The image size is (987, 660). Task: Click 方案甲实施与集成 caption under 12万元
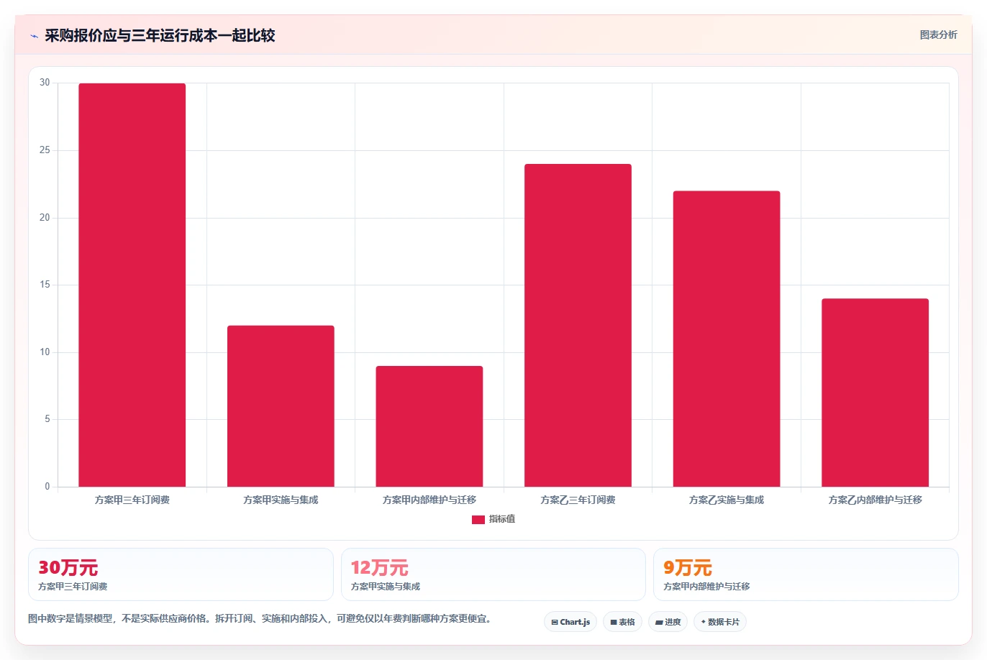386,587
